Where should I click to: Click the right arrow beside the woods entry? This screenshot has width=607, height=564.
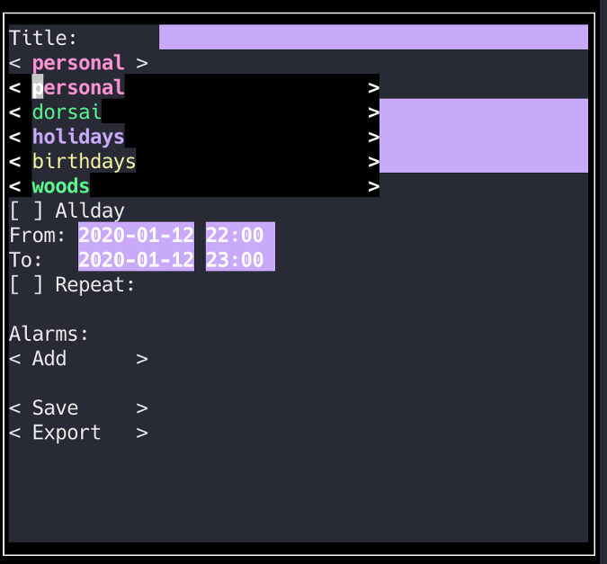373,186
